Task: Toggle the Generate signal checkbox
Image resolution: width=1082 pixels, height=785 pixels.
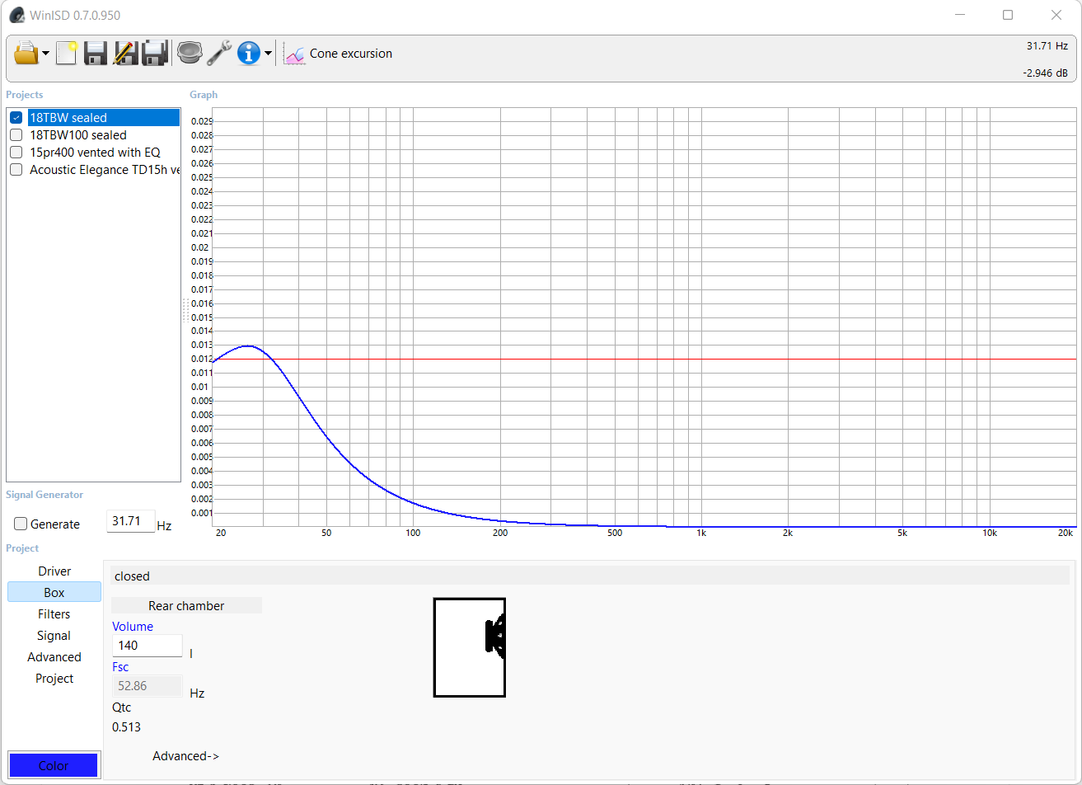Action: tap(21, 524)
